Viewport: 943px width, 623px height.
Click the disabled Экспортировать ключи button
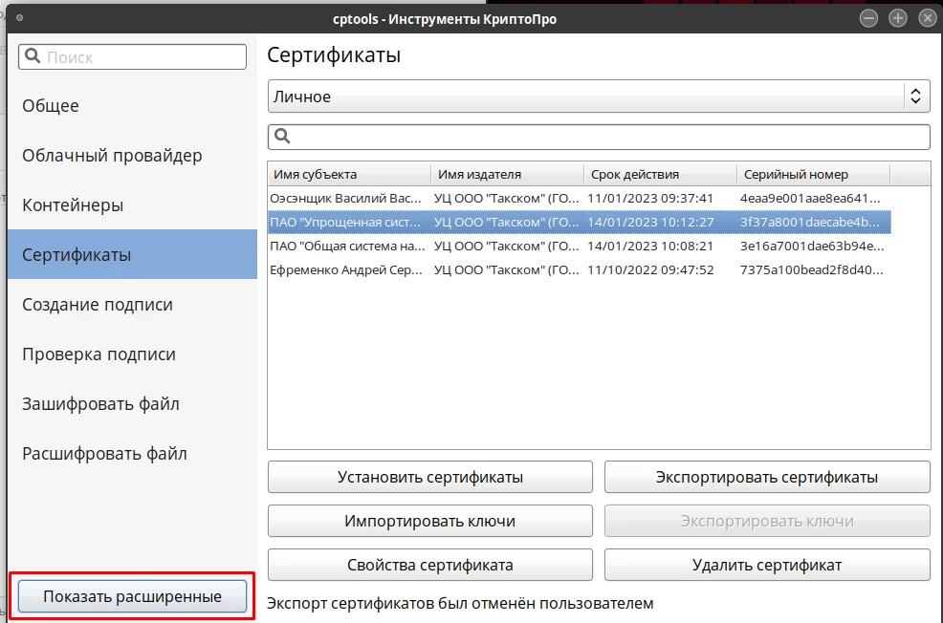point(767,521)
